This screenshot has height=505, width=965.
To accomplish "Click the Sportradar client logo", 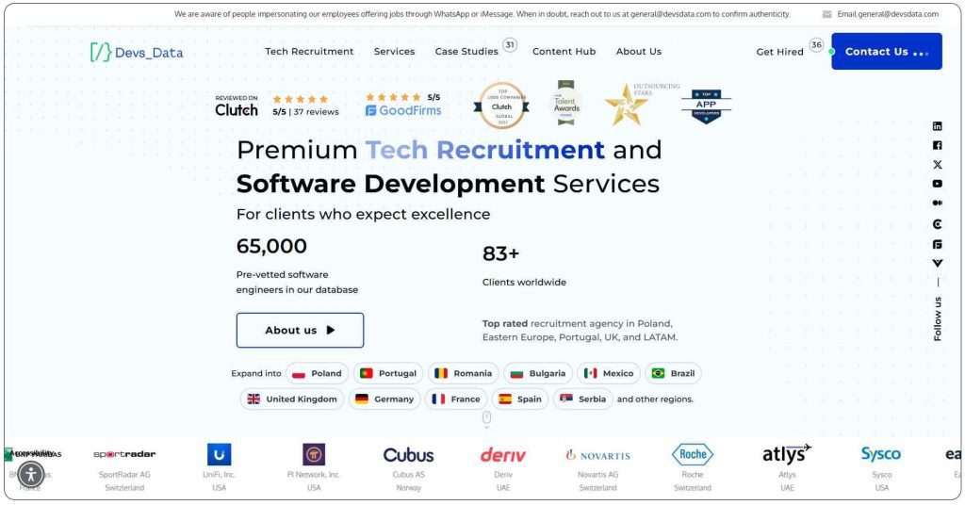I will 124,454.
